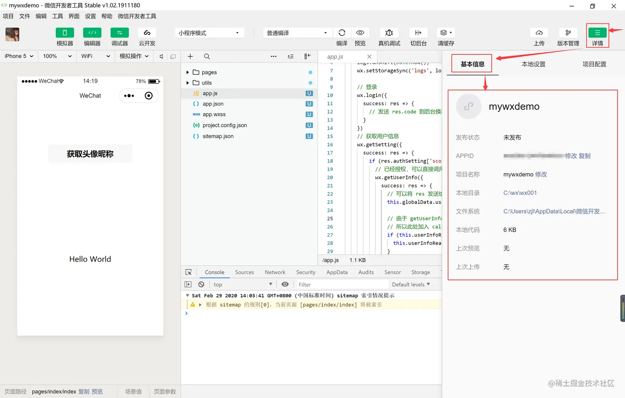Open the Default levels dropdown

click(411, 284)
